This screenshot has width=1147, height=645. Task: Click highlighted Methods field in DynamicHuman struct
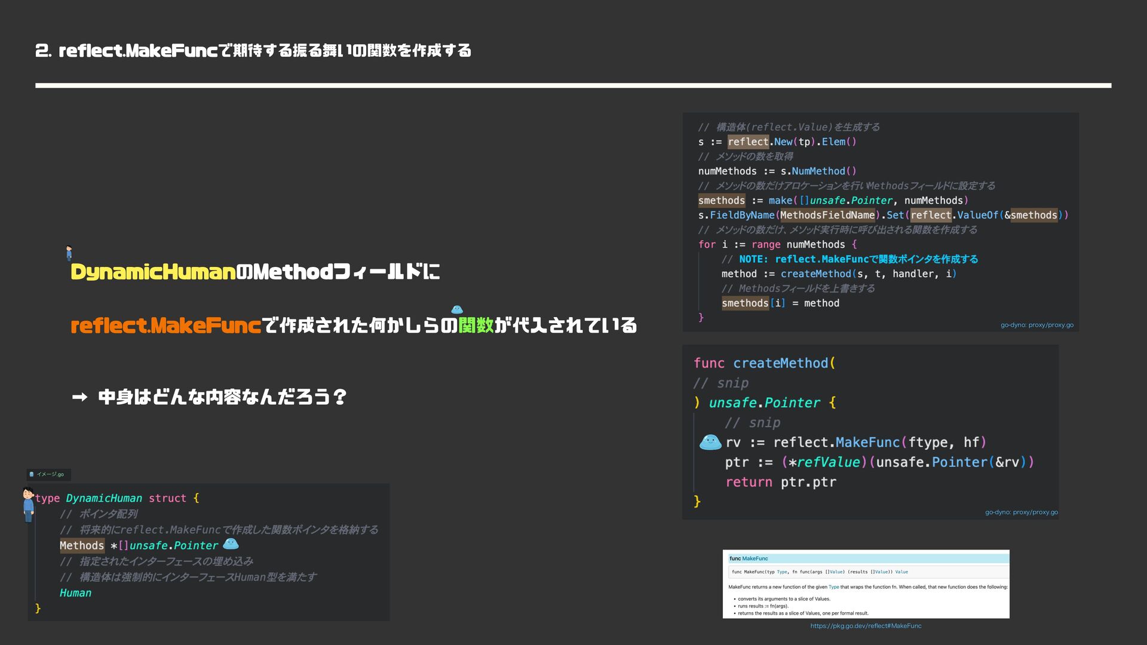[x=82, y=545]
